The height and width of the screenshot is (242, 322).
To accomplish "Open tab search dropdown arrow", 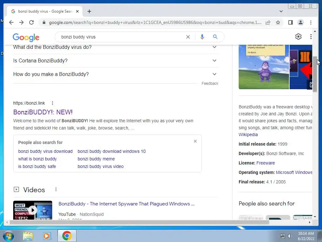I will 281,11.
